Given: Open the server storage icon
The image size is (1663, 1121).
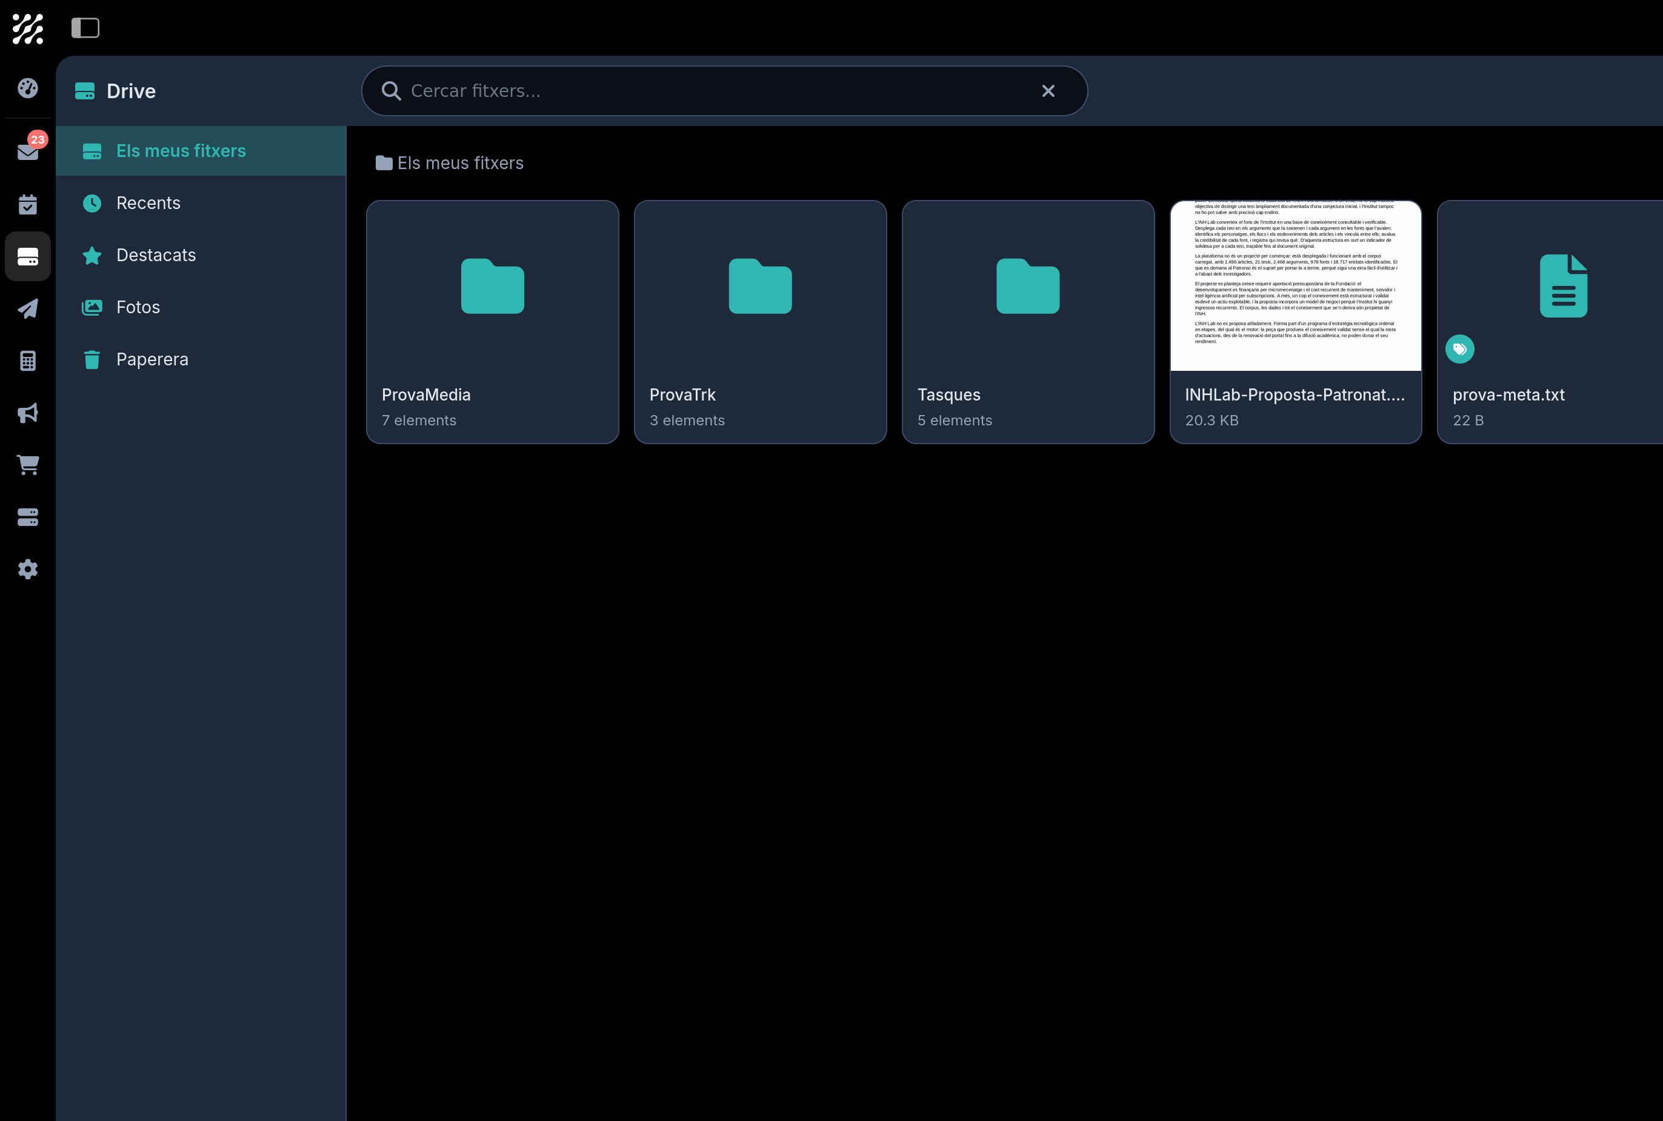Looking at the screenshot, I should pos(28,517).
